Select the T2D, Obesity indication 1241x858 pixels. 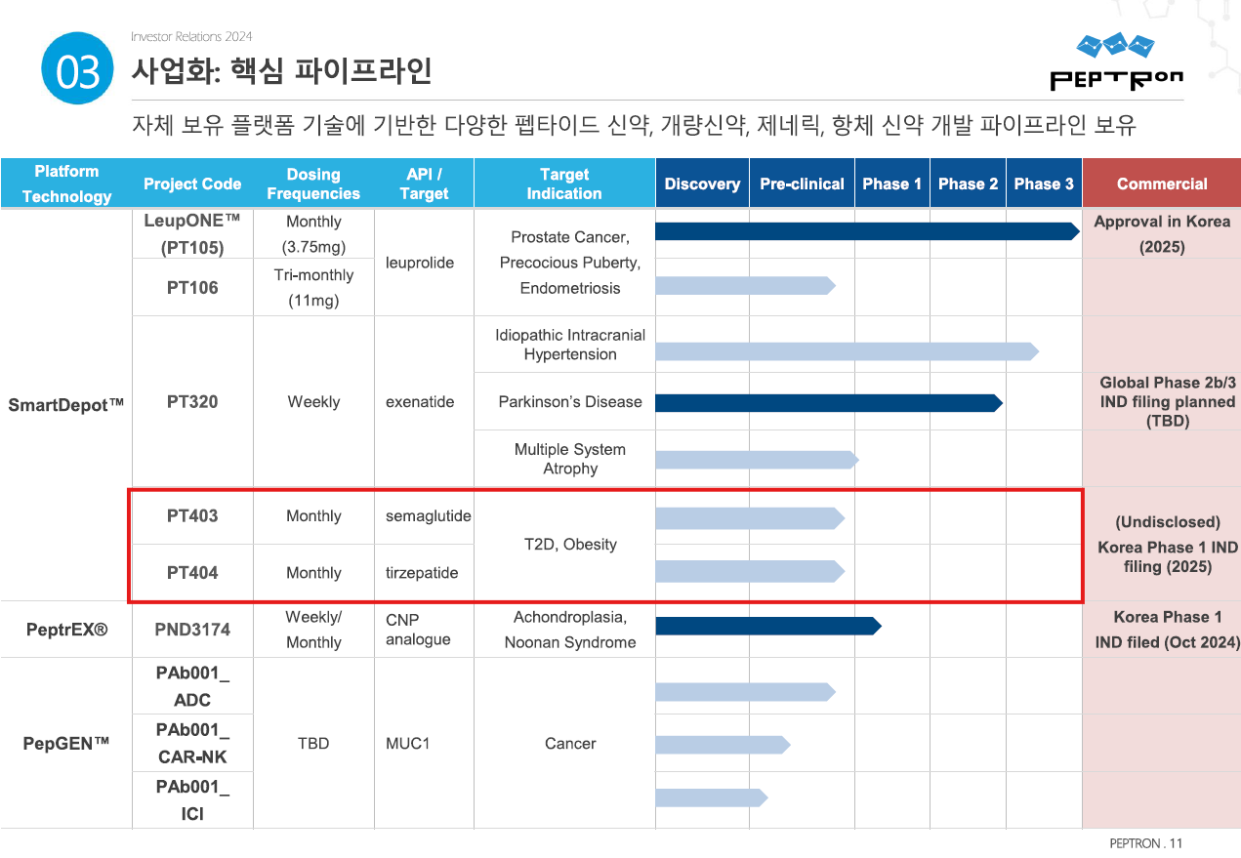[570, 544]
